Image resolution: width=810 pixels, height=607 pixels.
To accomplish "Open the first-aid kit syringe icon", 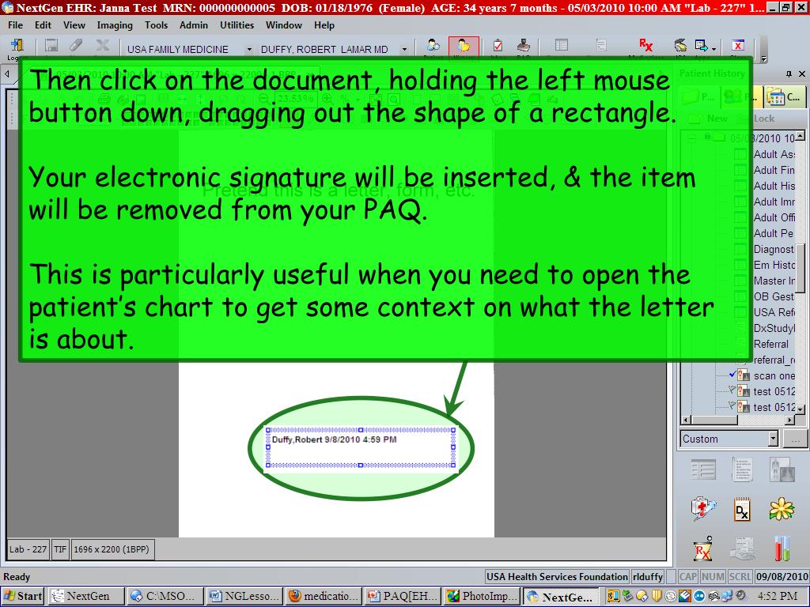I will point(702,509).
